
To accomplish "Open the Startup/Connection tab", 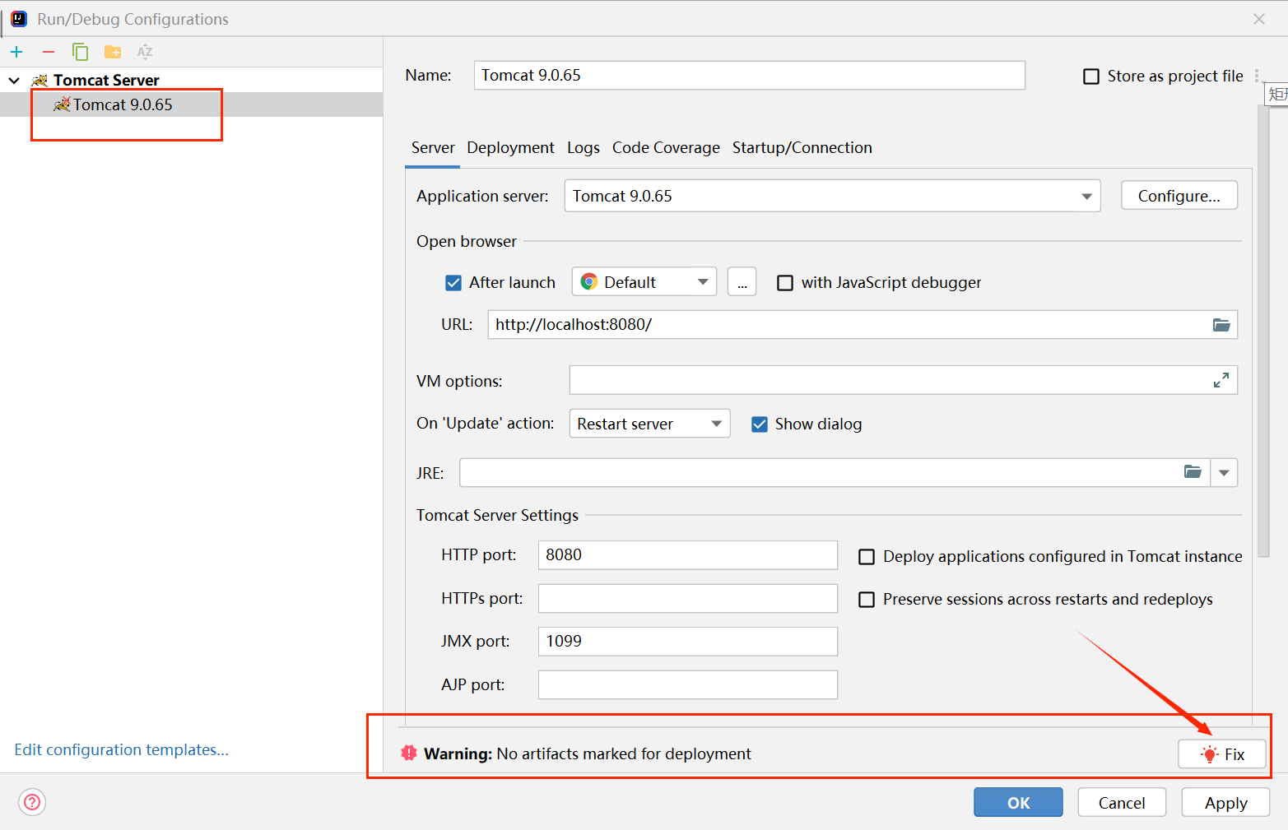I will [x=802, y=148].
